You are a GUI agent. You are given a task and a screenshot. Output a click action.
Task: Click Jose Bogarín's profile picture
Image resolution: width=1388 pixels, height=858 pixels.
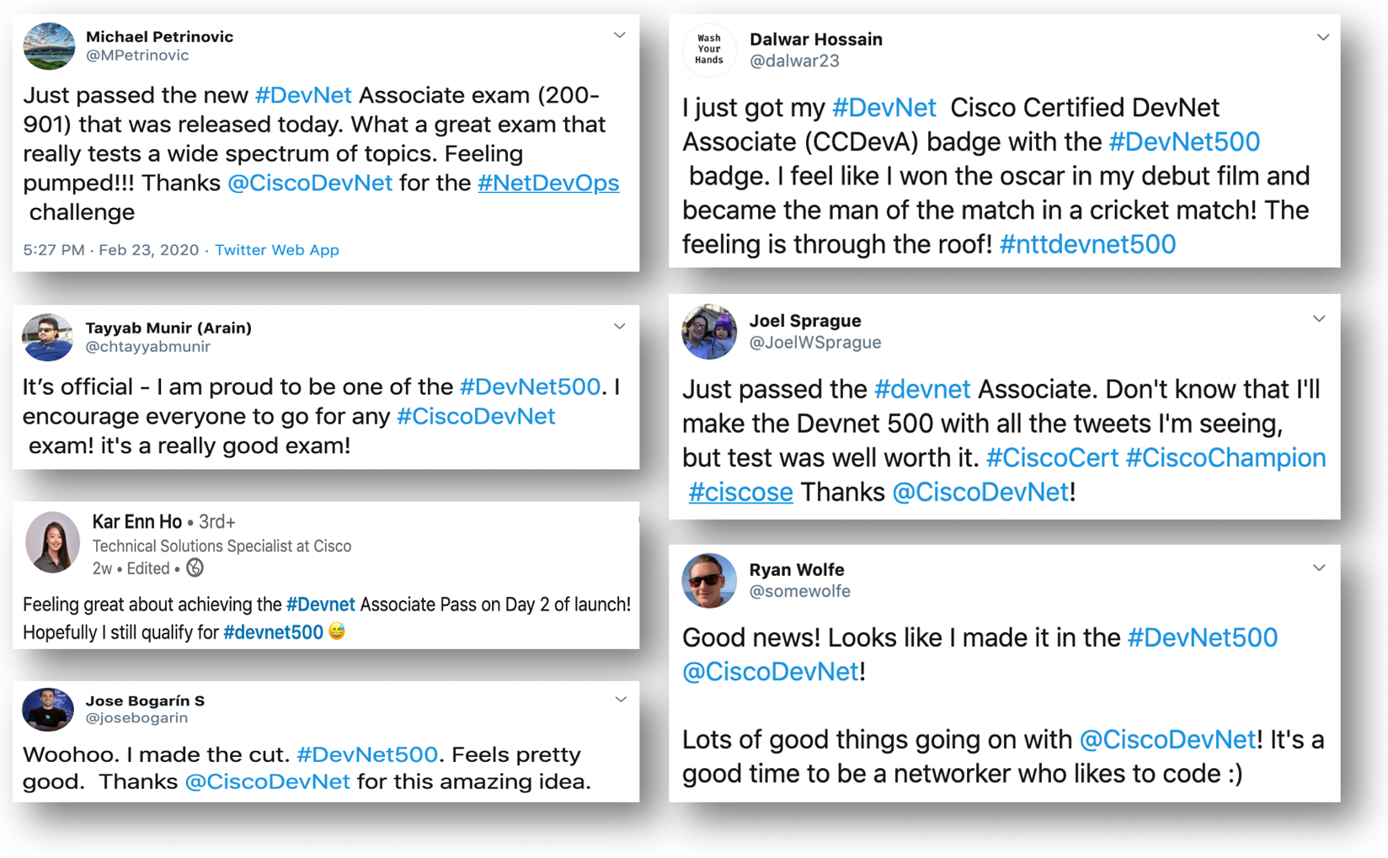pyautogui.click(x=48, y=710)
